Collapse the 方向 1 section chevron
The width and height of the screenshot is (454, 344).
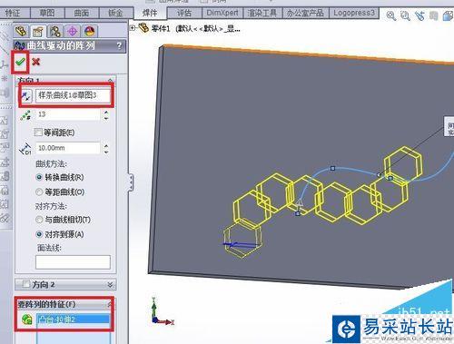click(x=110, y=81)
